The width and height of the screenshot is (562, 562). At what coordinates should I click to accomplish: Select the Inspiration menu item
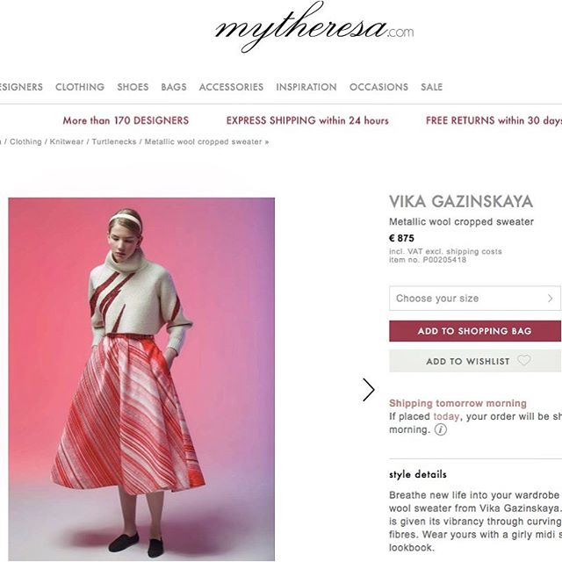[306, 87]
